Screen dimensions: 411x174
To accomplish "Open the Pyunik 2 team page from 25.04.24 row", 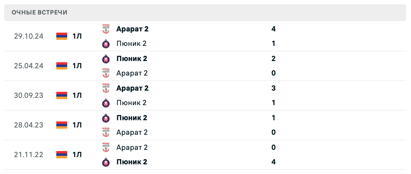I will (132, 59).
